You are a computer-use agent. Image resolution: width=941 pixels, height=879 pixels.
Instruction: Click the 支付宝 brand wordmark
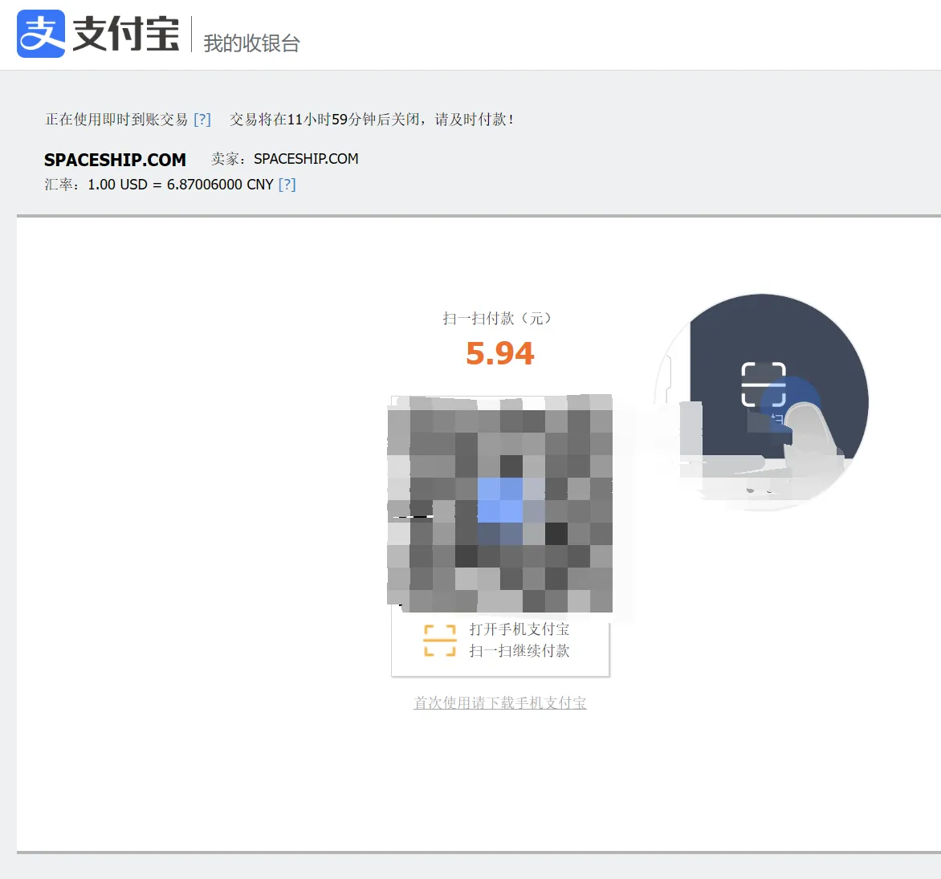[126, 35]
